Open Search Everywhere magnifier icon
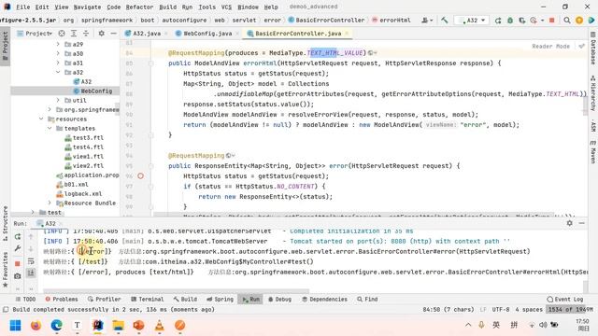Image resolution: width=598 pixels, height=336 pixels. pos(567,21)
